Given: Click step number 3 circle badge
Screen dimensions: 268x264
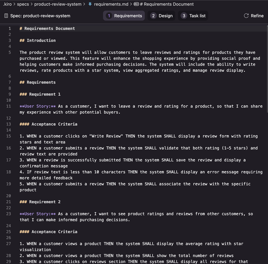Looking at the screenshot, I should tap(184, 16).
